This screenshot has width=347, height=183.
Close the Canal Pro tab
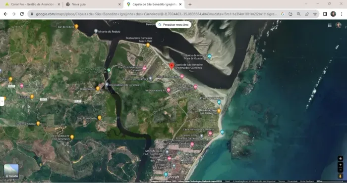pos(59,4)
